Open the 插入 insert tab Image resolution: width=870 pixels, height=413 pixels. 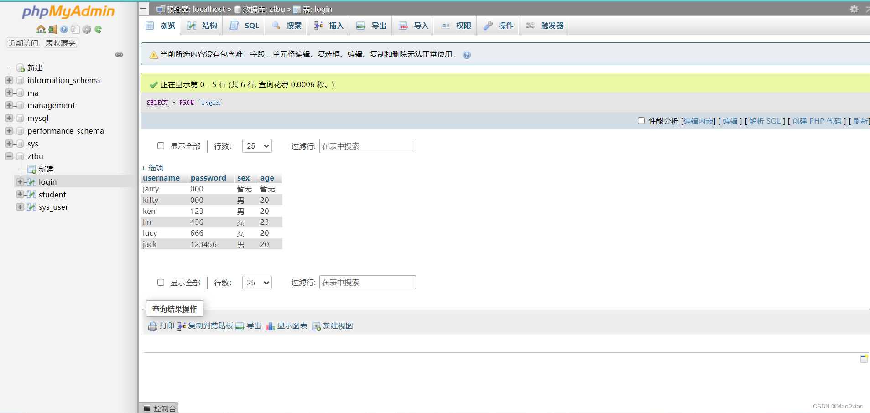[328, 26]
